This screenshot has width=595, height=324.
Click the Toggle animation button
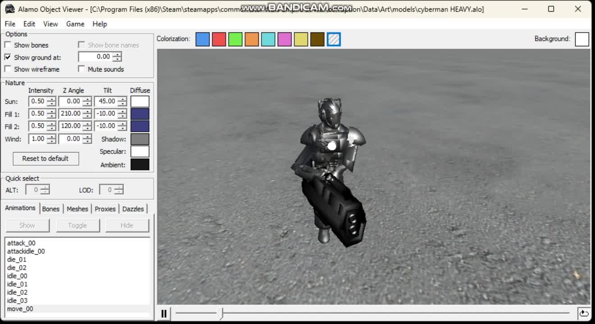[78, 225]
